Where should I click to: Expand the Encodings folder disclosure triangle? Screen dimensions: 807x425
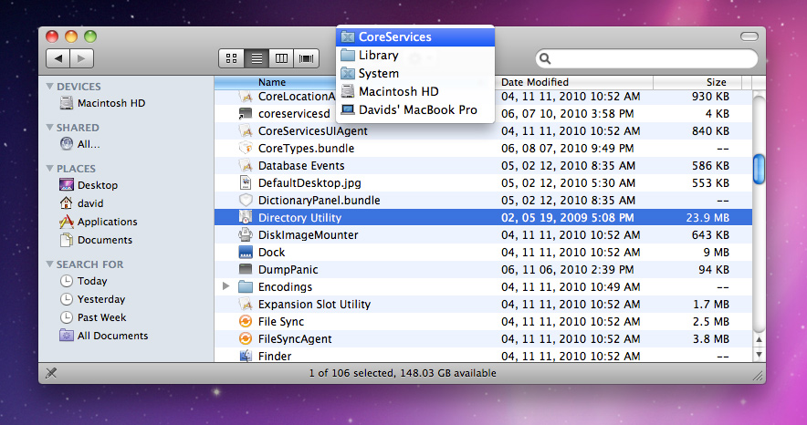226,287
